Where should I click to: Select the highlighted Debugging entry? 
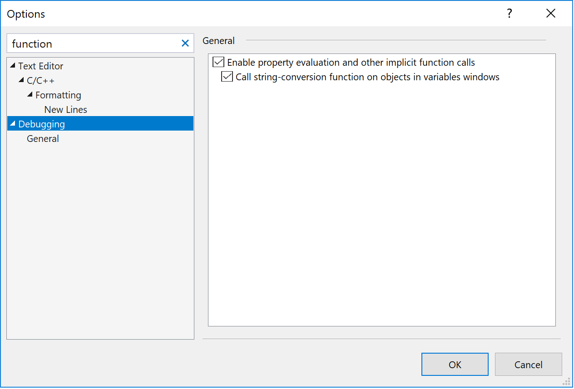pyautogui.click(x=41, y=123)
